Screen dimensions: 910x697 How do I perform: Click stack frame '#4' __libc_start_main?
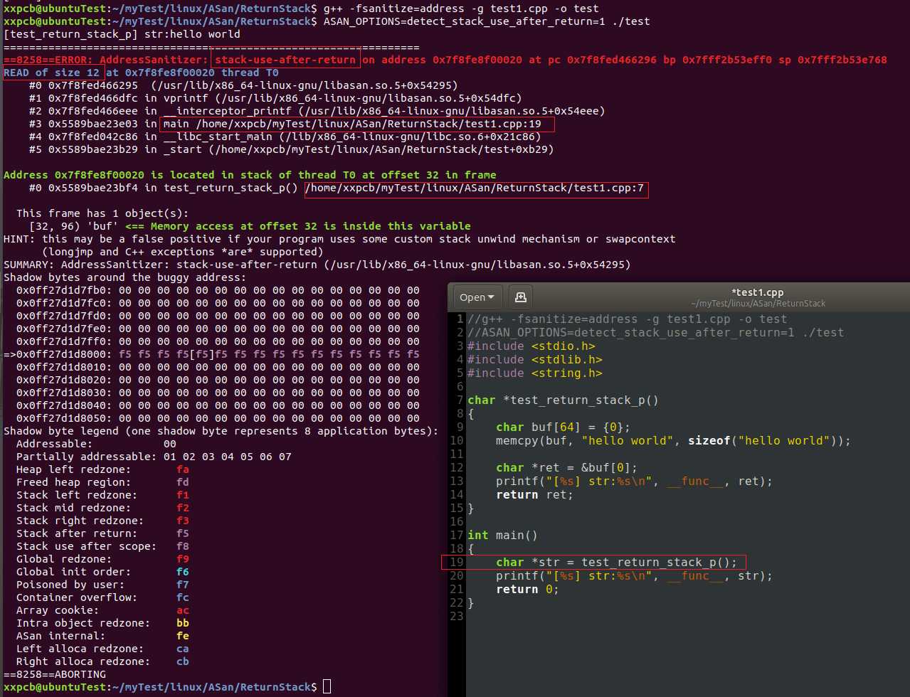(285, 137)
